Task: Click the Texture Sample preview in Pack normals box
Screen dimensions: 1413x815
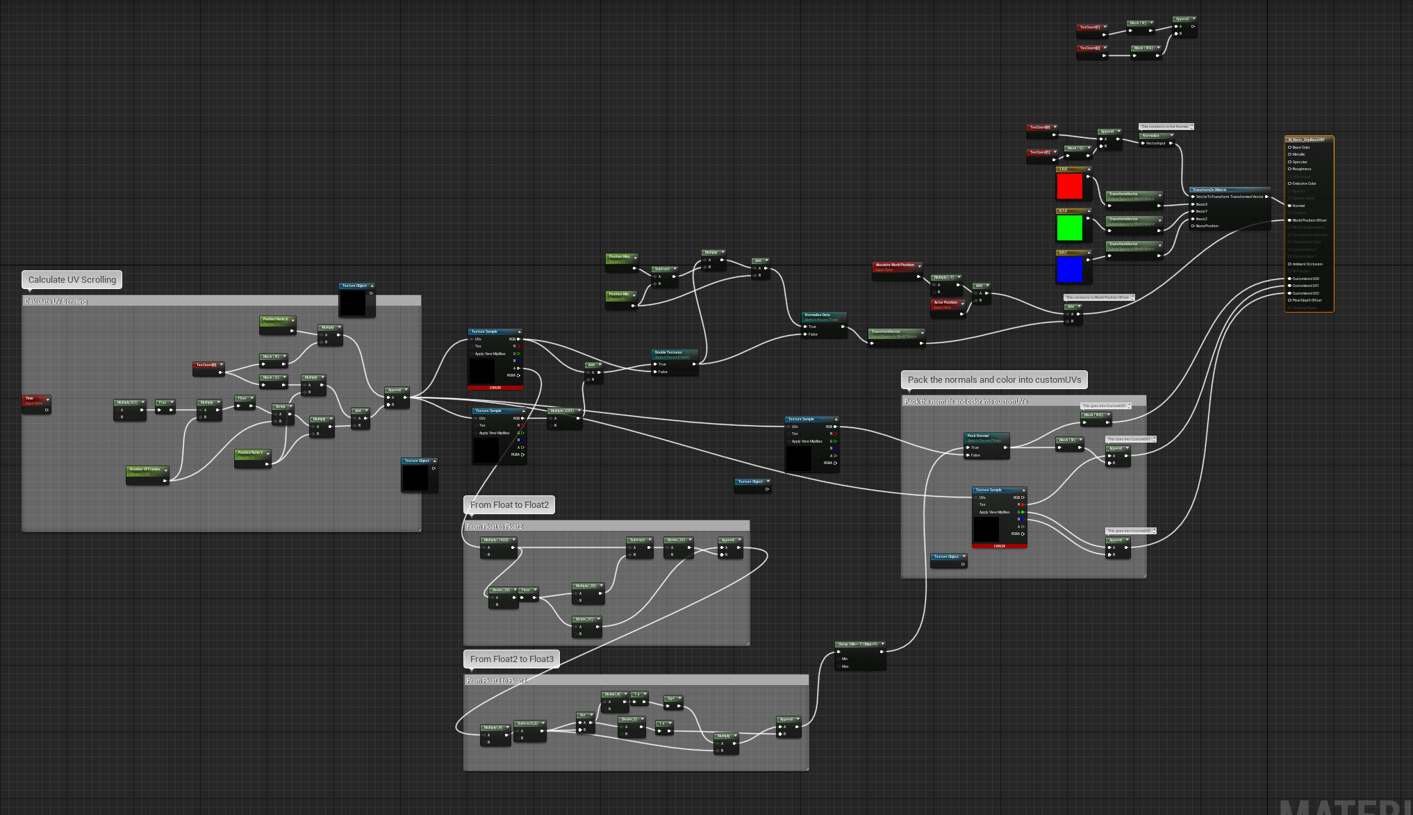Action: [x=986, y=529]
